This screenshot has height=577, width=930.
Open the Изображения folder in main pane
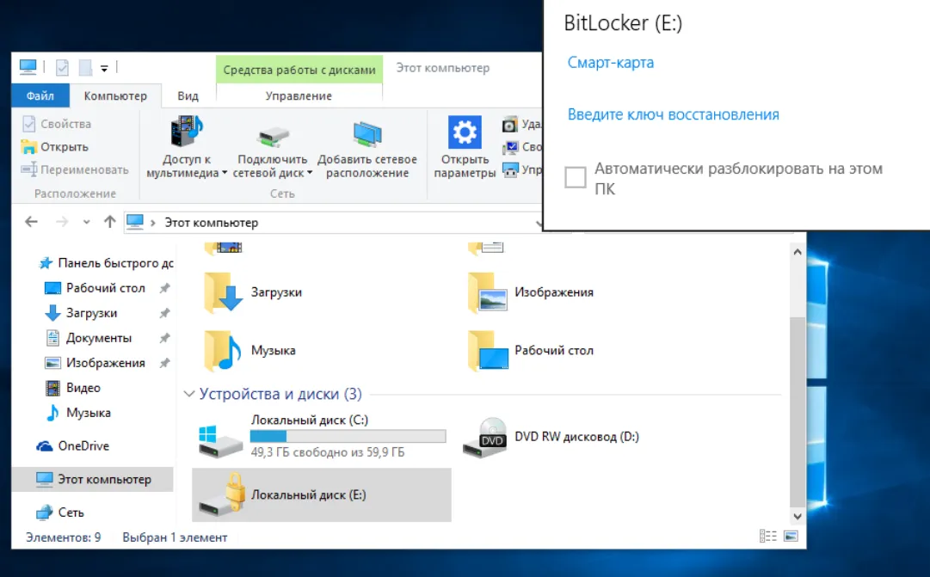tap(530, 292)
